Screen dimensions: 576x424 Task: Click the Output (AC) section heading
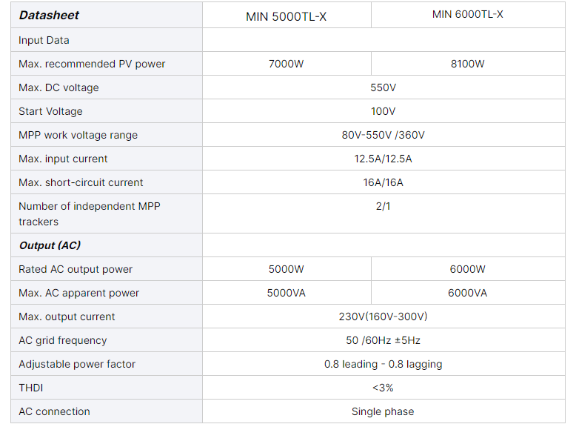tap(50, 245)
